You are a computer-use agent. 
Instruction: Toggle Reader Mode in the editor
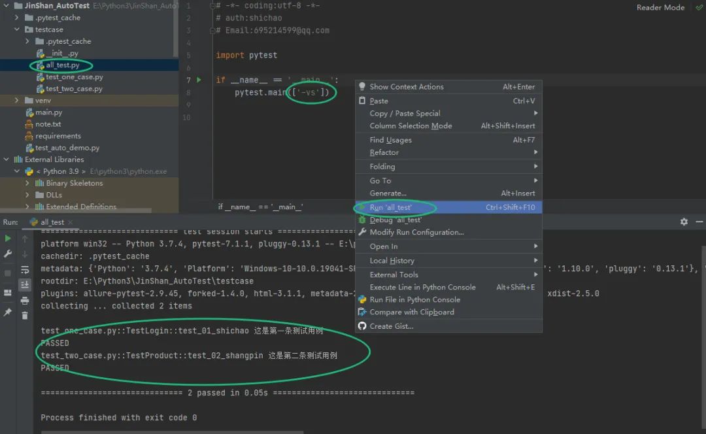660,7
